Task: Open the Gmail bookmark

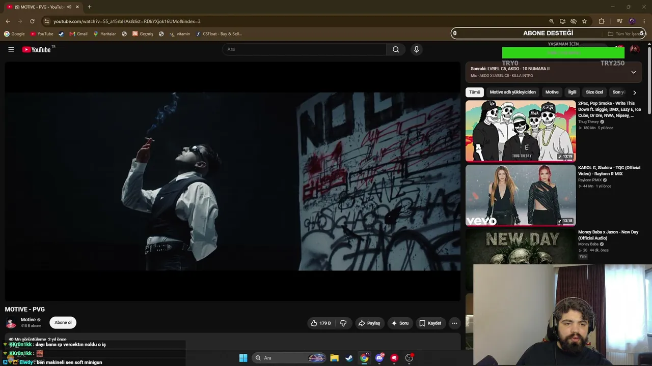Action: point(78,34)
